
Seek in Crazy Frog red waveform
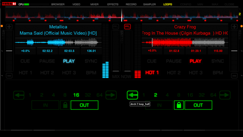point(185,42)
